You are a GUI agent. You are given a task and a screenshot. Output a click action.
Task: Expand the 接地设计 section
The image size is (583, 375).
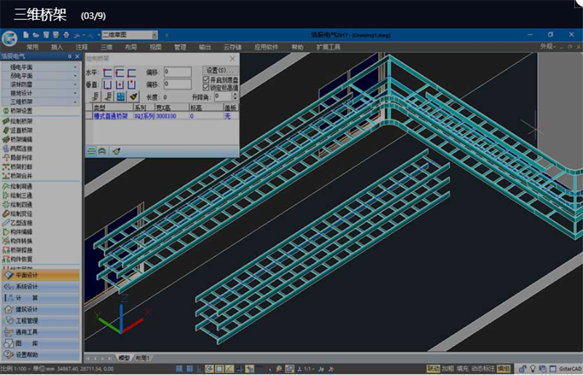coord(40,93)
